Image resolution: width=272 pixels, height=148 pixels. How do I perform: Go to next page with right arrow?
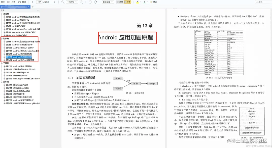point(54,2)
